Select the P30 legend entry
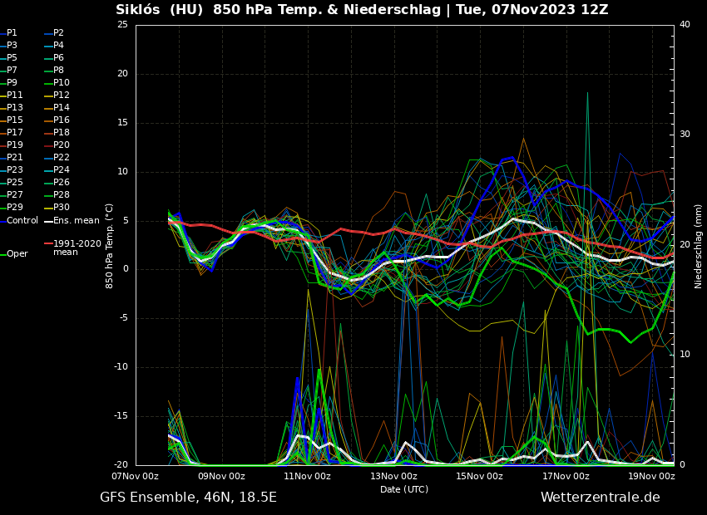This screenshot has width=707, height=515. pos(61,208)
